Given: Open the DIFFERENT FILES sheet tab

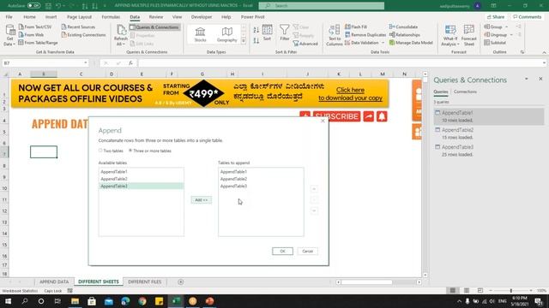Looking at the screenshot, I should [x=145, y=281].
